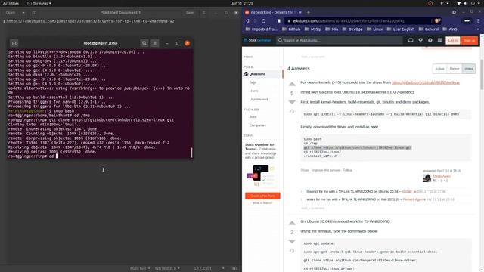This screenshot has height=272, width=484.
Task: Close the networking Drivers browser tab
Action: [300, 12]
